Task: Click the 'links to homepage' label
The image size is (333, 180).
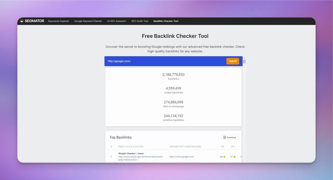Action: [x=174, y=106]
